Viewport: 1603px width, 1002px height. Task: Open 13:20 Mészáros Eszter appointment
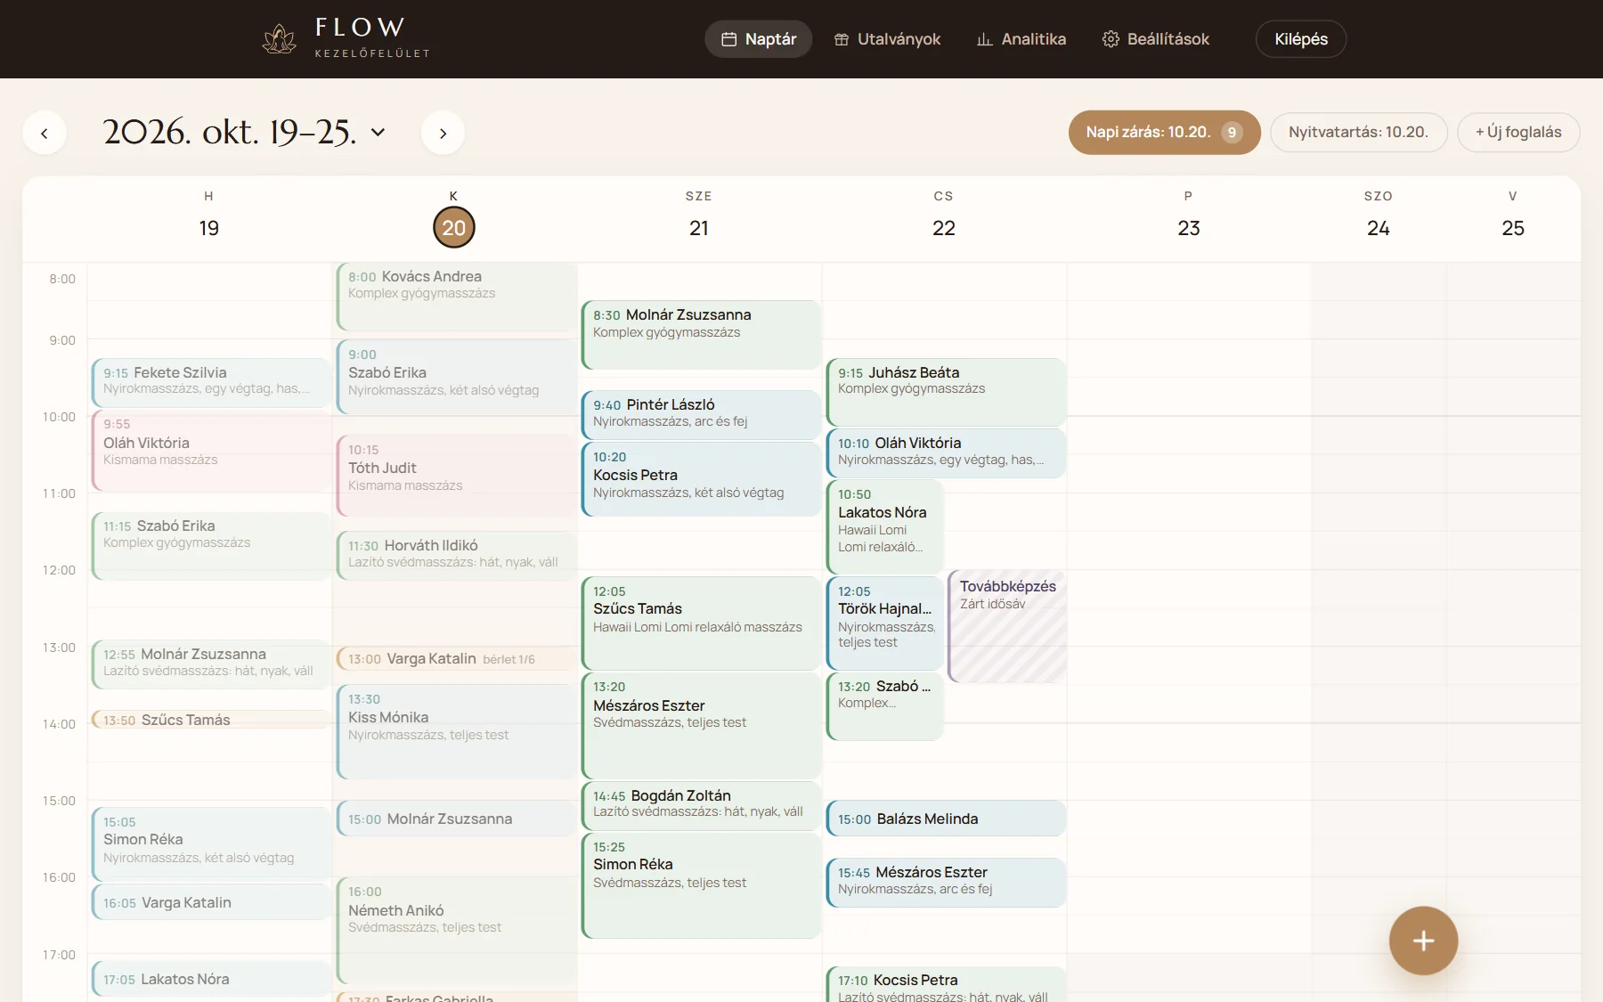pos(701,725)
